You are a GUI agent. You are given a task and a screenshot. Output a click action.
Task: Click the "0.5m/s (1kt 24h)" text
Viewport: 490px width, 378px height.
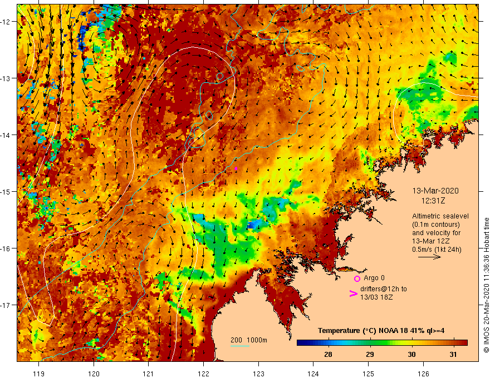pos(437,250)
